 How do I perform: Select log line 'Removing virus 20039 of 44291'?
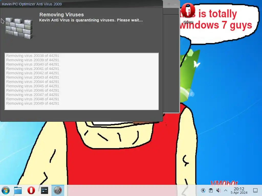coord(32,60)
